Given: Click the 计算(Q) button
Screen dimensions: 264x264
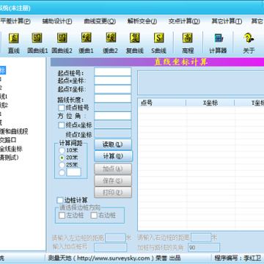Looking at the screenshot, I should coord(114,156).
